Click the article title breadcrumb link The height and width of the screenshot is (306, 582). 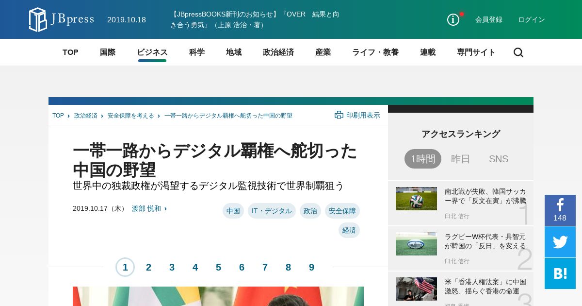point(228,116)
